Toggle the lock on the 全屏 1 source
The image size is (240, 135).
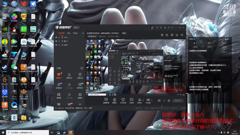tap(59, 45)
